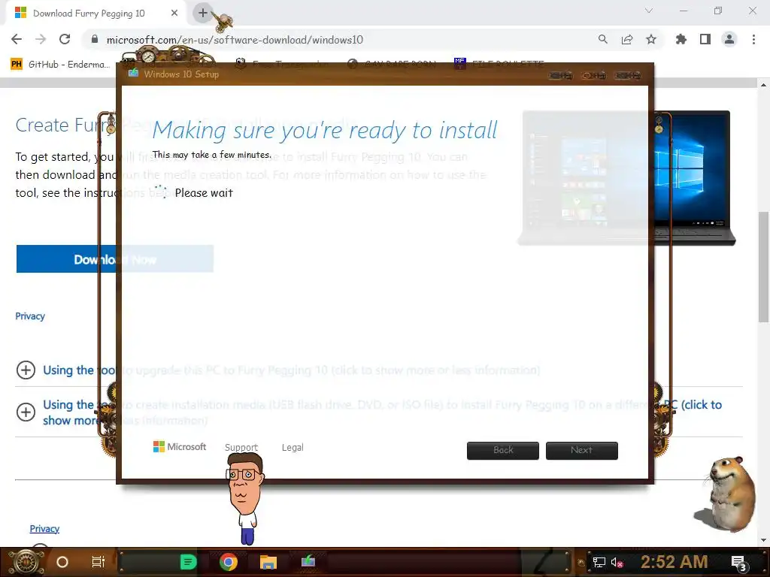Open Chrome from the taskbar
Viewport: 770px width, 577px height.
[x=229, y=562]
